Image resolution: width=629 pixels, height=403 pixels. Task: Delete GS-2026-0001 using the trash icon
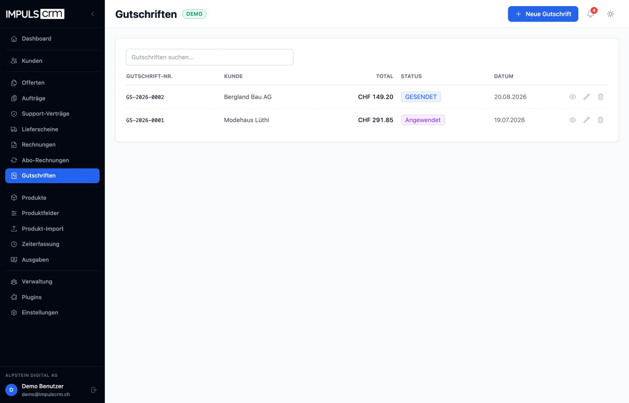tap(600, 120)
